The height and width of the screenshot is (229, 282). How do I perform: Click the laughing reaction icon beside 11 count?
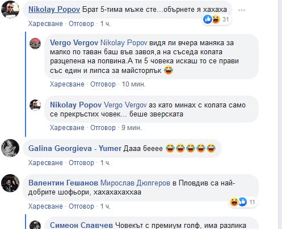coord(234,202)
